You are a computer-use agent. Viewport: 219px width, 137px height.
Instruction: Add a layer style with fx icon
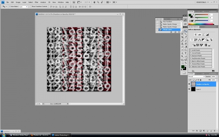(x=197, y=131)
